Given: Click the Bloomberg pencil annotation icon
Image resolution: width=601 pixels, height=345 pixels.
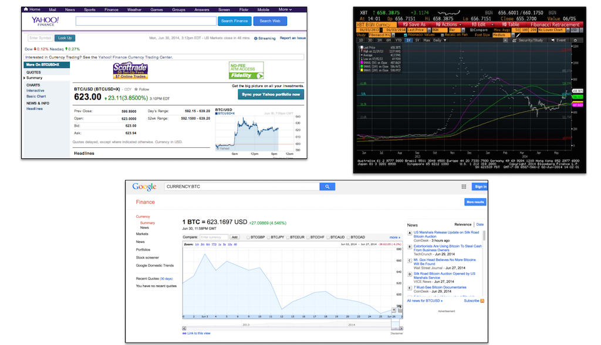Looking at the screenshot, I should tap(518, 35).
